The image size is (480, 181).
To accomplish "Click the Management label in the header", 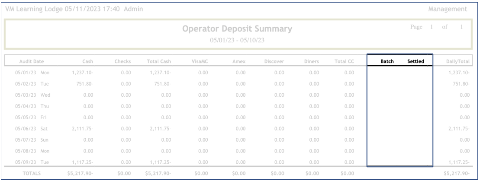I will pos(447,9).
